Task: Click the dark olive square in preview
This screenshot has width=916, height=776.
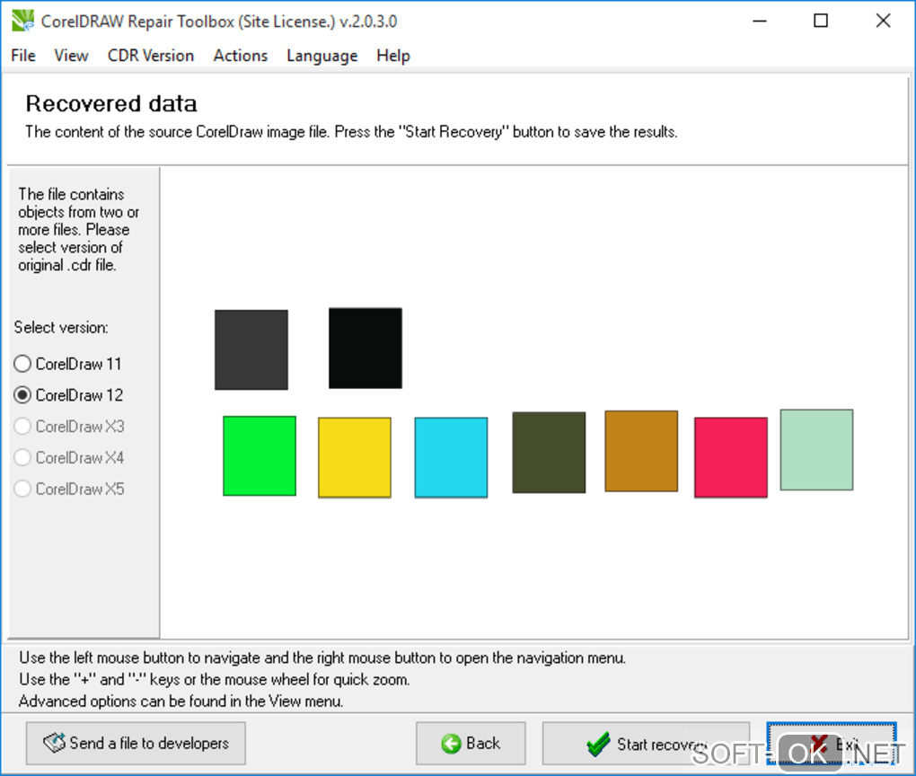Action: tap(549, 453)
